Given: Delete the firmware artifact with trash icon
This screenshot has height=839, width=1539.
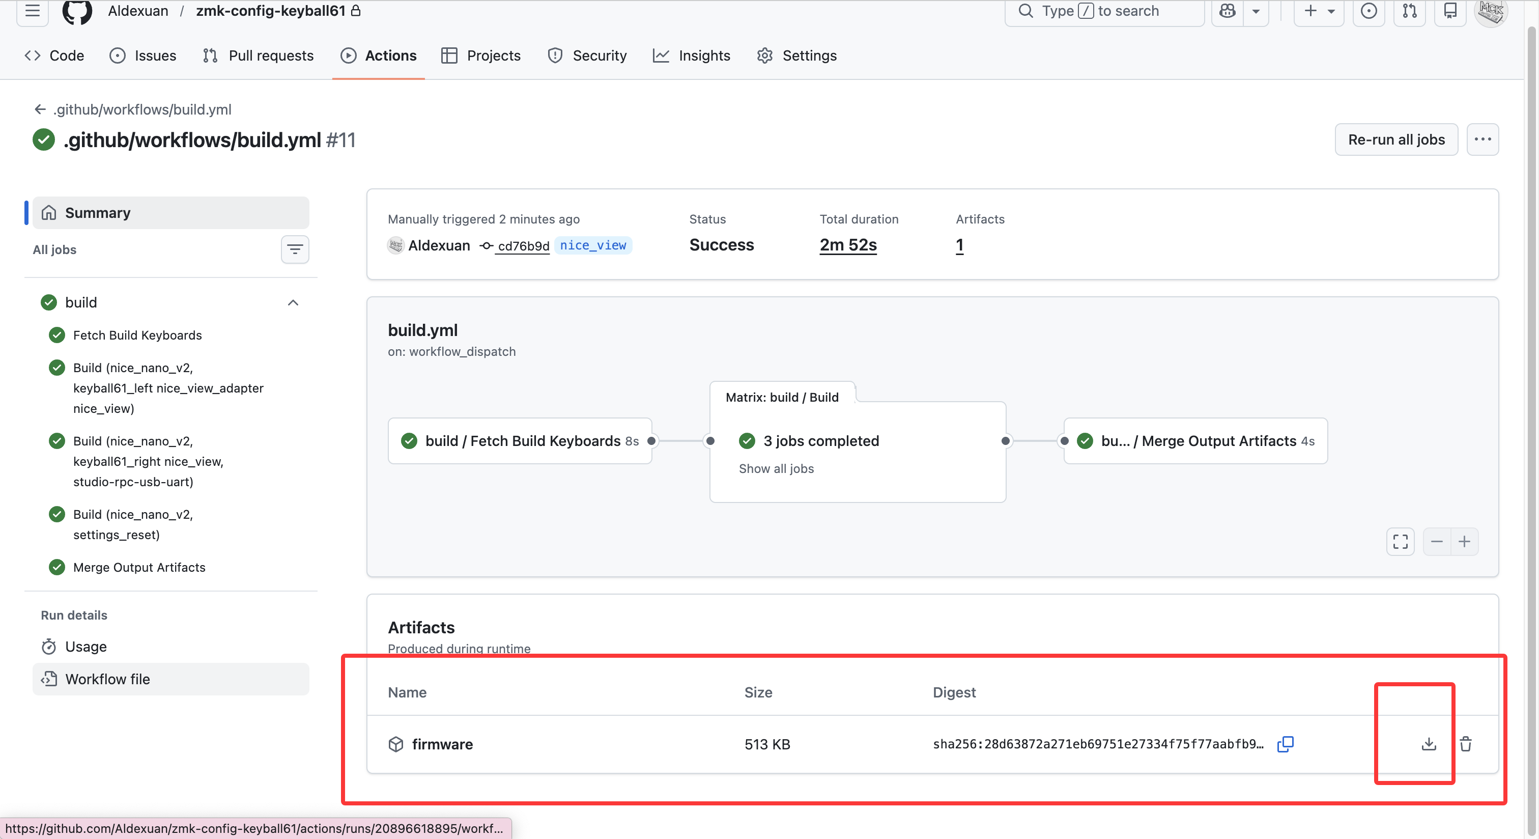Looking at the screenshot, I should click(x=1466, y=744).
